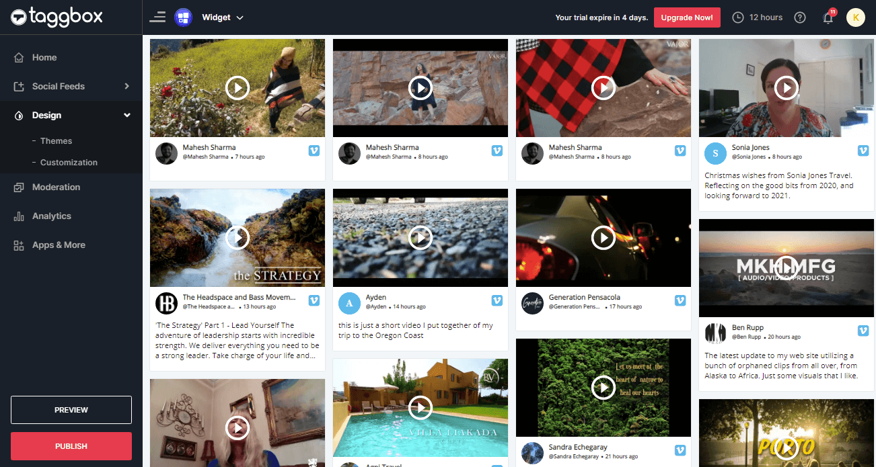
Task: Toggle the hamburger menu icon
Action: pyautogui.click(x=157, y=17)
